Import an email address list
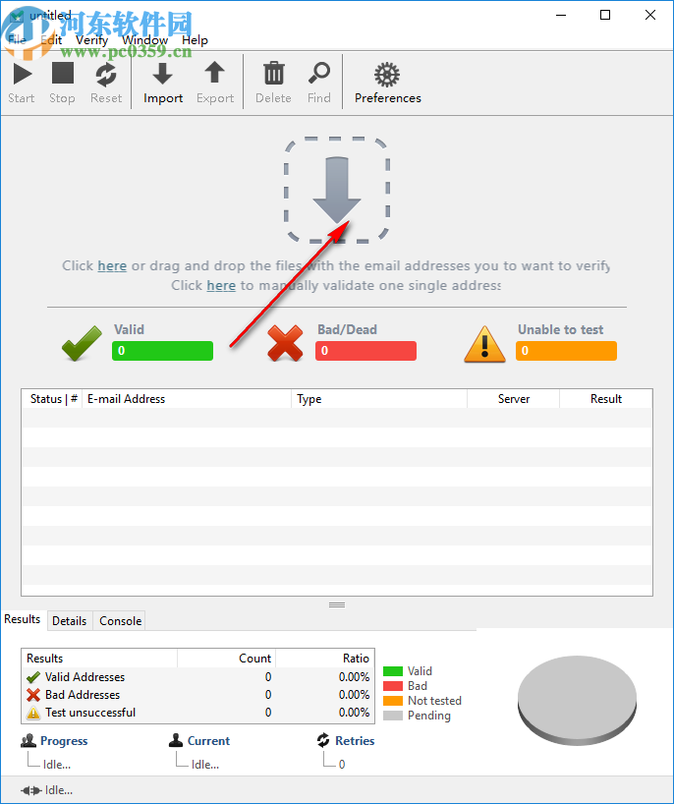674x804 pixels. (163, 83)
